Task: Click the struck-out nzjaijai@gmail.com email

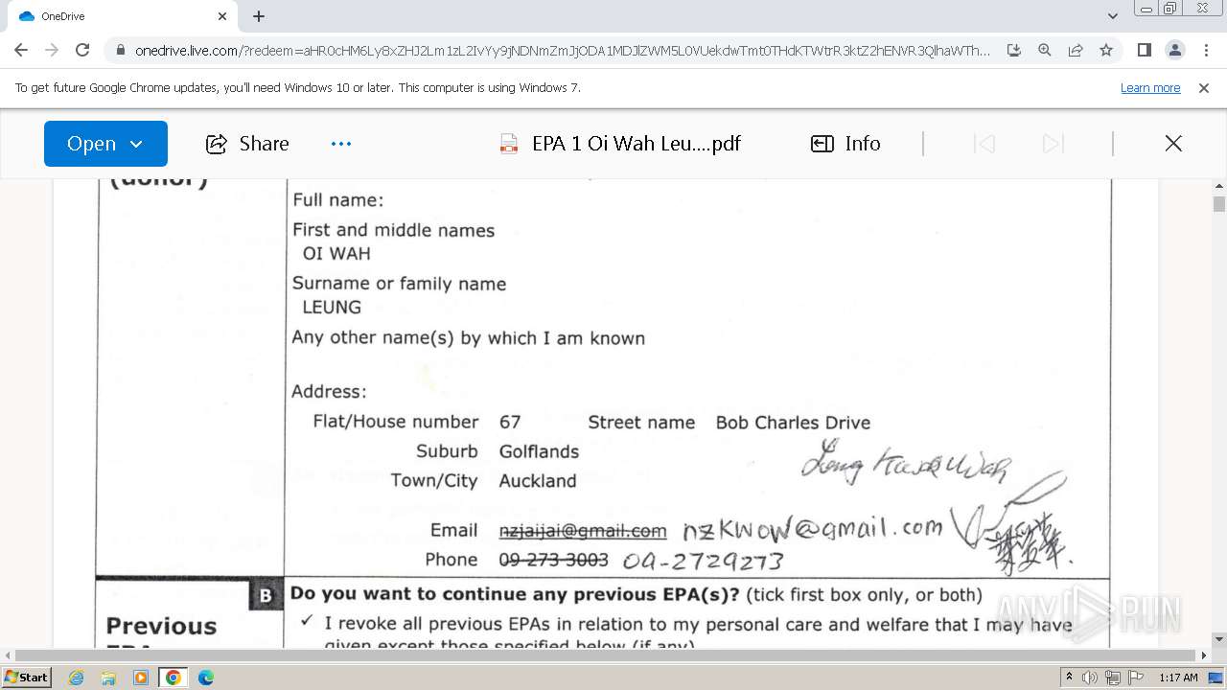Action: [583, 531]
